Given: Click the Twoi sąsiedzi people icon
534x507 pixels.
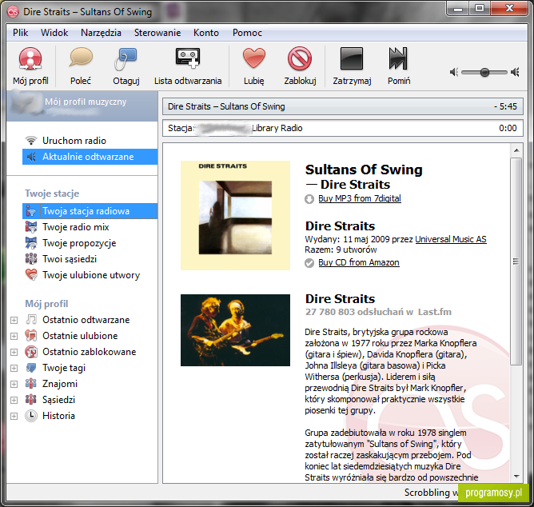Looking at the screenshot, I should click(31, 259).
